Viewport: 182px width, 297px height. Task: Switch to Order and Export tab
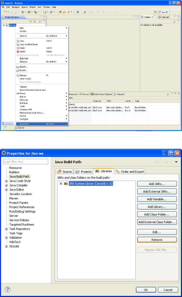130,171
